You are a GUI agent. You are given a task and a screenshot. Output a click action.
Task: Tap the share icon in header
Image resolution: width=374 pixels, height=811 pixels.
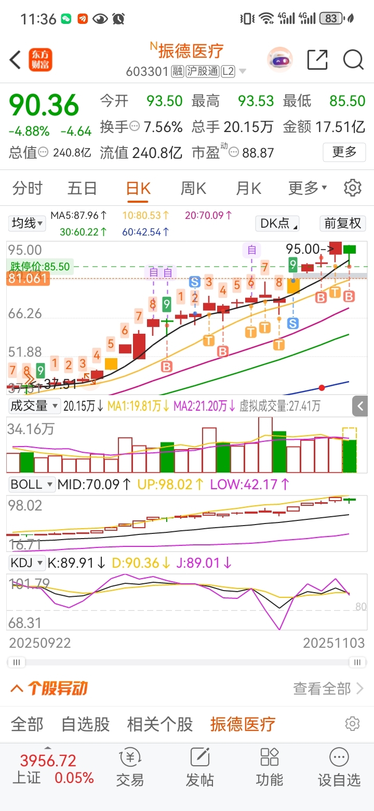(317, 60)
